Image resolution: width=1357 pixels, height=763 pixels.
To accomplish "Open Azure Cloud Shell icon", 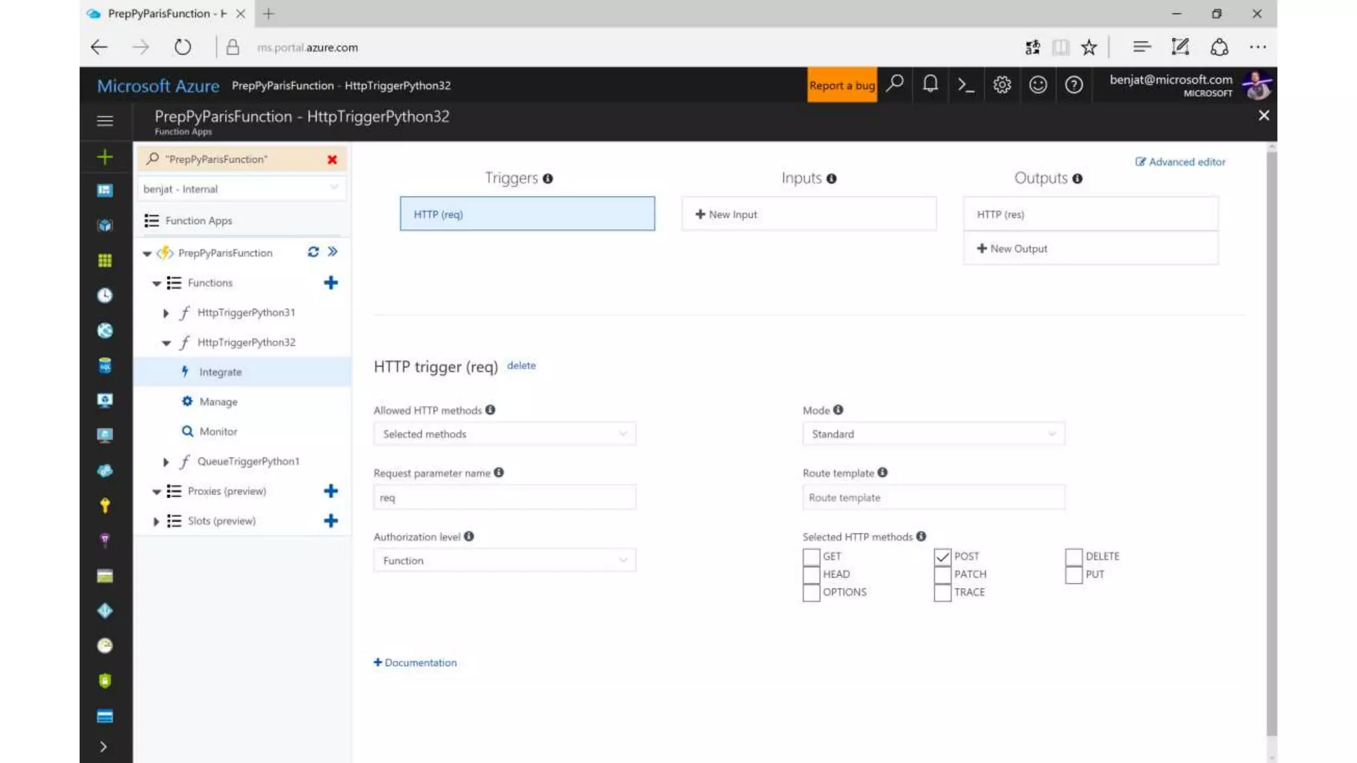I will pos(965,85).
